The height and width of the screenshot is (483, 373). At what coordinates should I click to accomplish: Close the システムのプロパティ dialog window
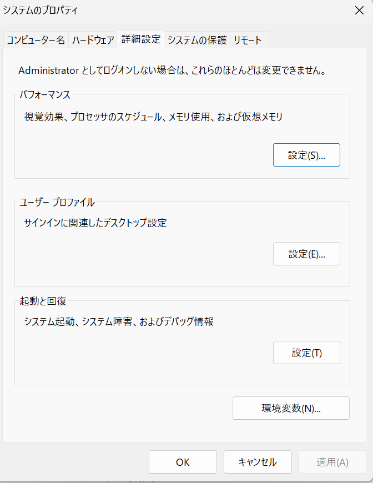coord(359,10)
